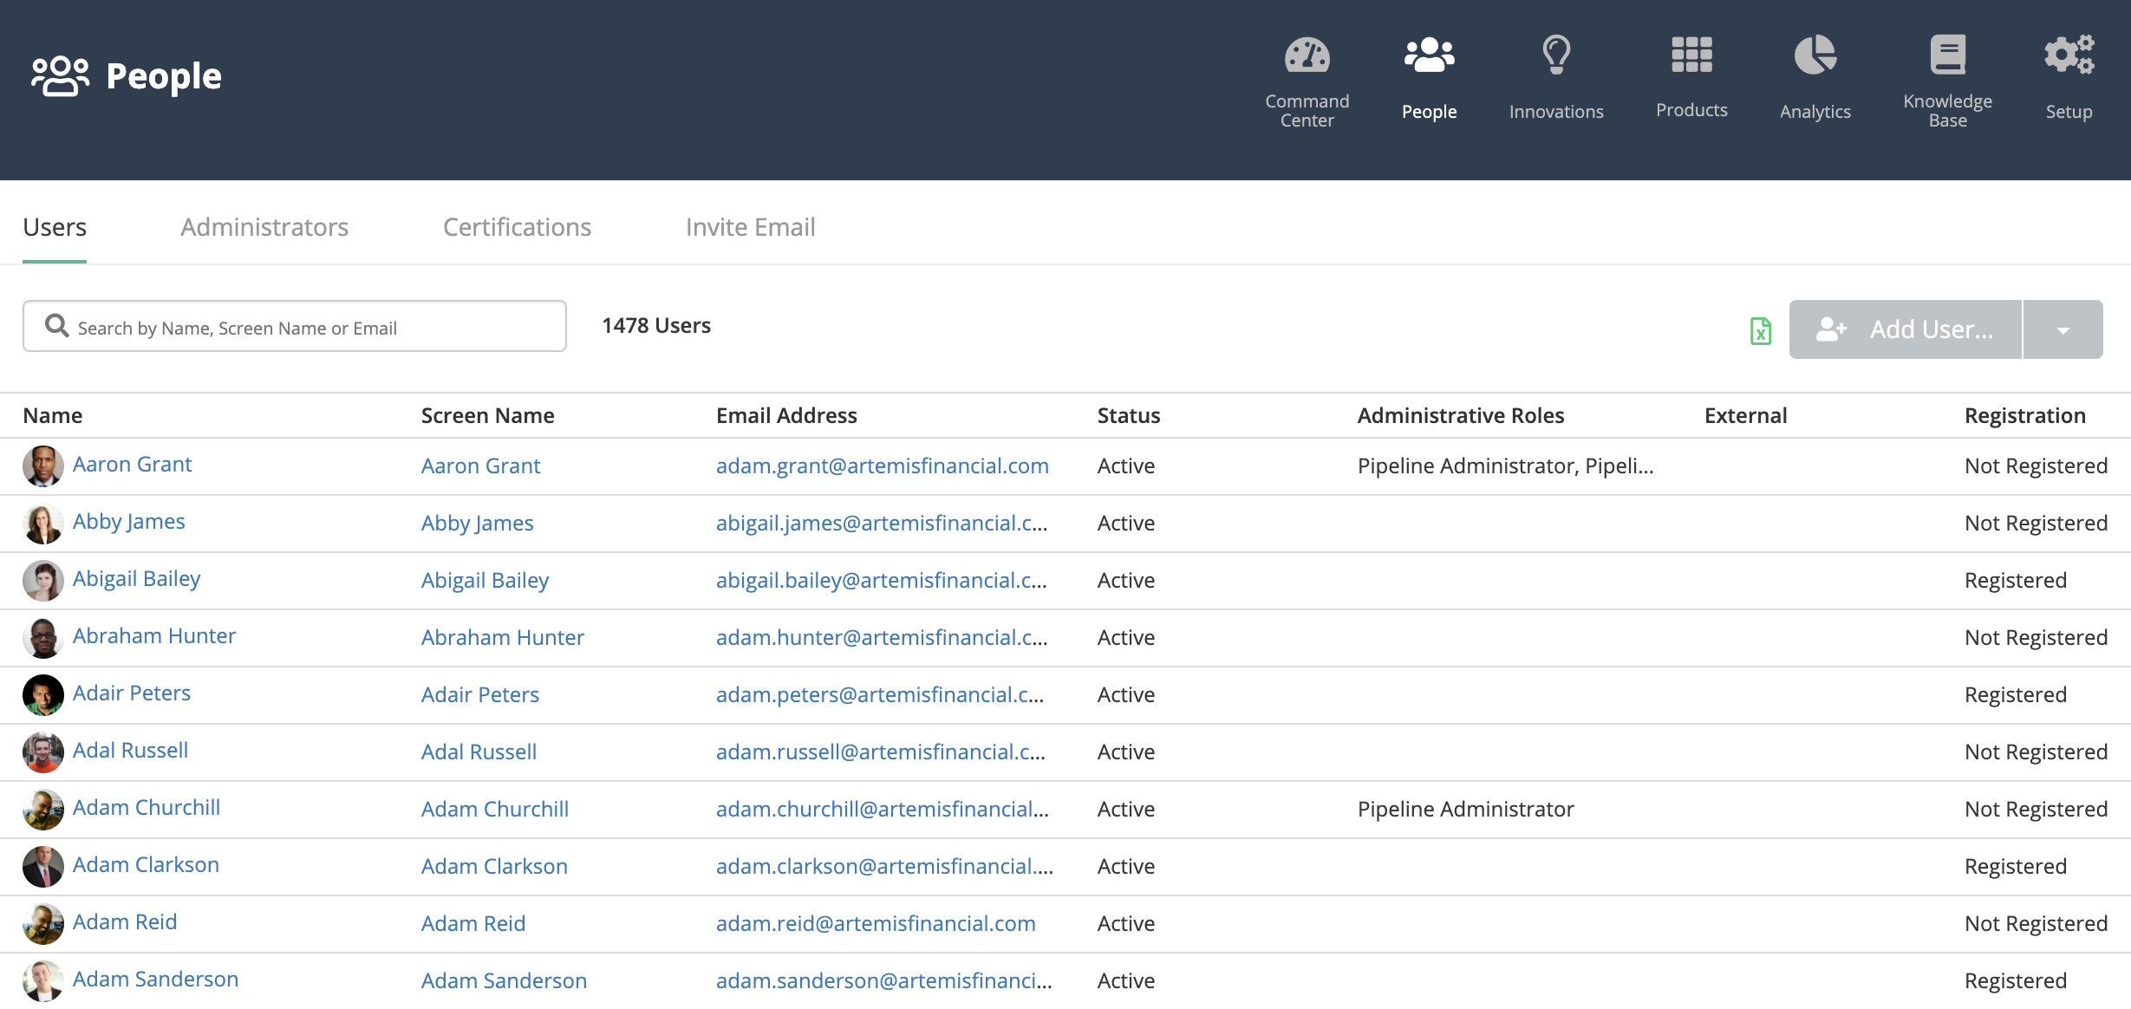Click Abraham Hunter's avatar photo
The width and height of the screenshot is (2131, 1009).
coord(42,637)
